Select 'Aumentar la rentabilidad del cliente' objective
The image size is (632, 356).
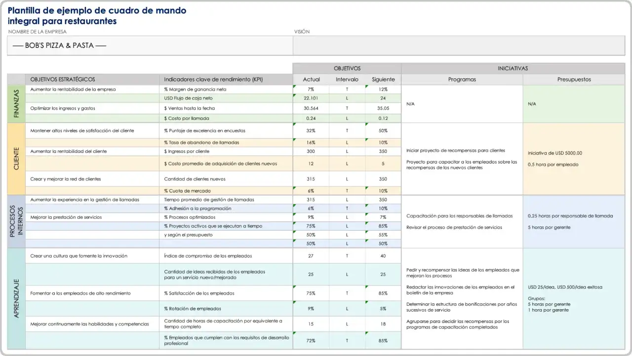point(69,151)
